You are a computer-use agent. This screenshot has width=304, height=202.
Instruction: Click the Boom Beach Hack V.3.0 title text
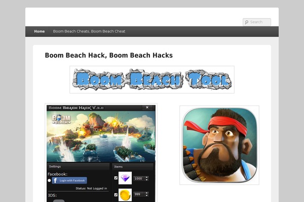tap(76, 108)
